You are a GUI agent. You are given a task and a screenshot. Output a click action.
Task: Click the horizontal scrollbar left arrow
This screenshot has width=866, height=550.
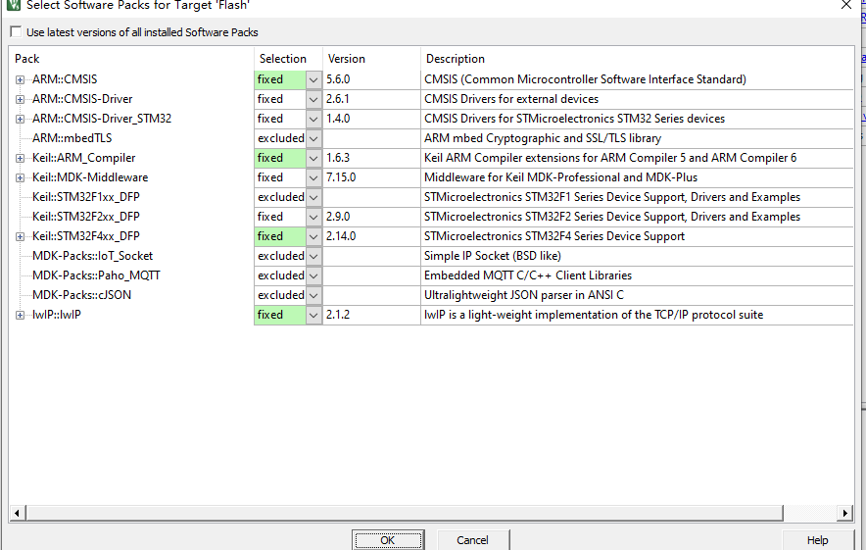(17, 513)
